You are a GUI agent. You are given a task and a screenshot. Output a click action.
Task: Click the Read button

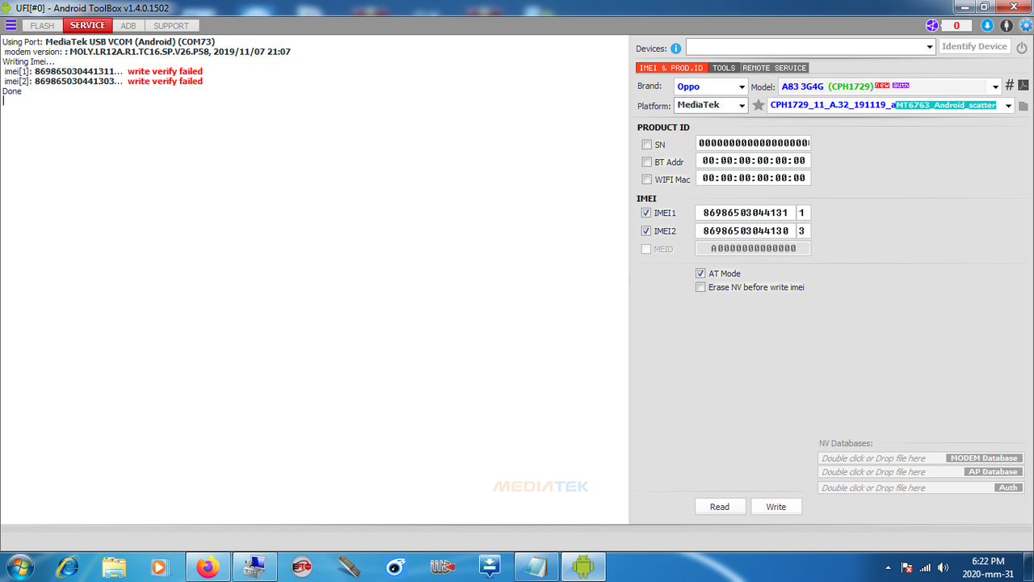720,507
